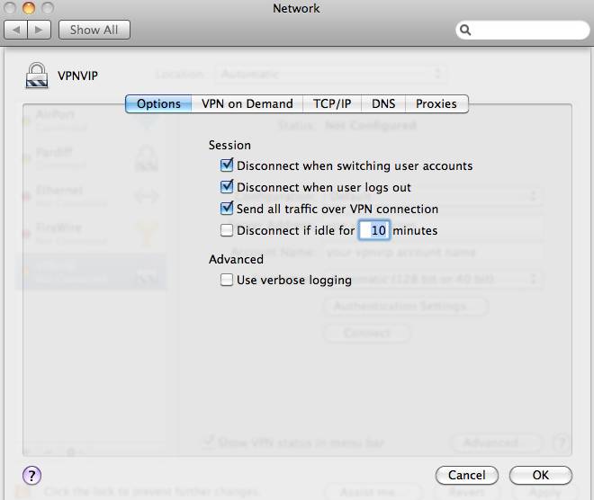Uncheck Disconnect when switching user accounts
The image size is (594, 500).
pos(227,165)
